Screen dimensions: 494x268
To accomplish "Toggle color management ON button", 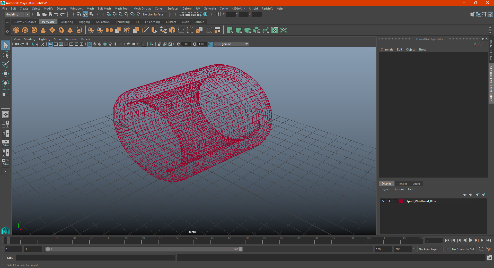I will 210,44.
